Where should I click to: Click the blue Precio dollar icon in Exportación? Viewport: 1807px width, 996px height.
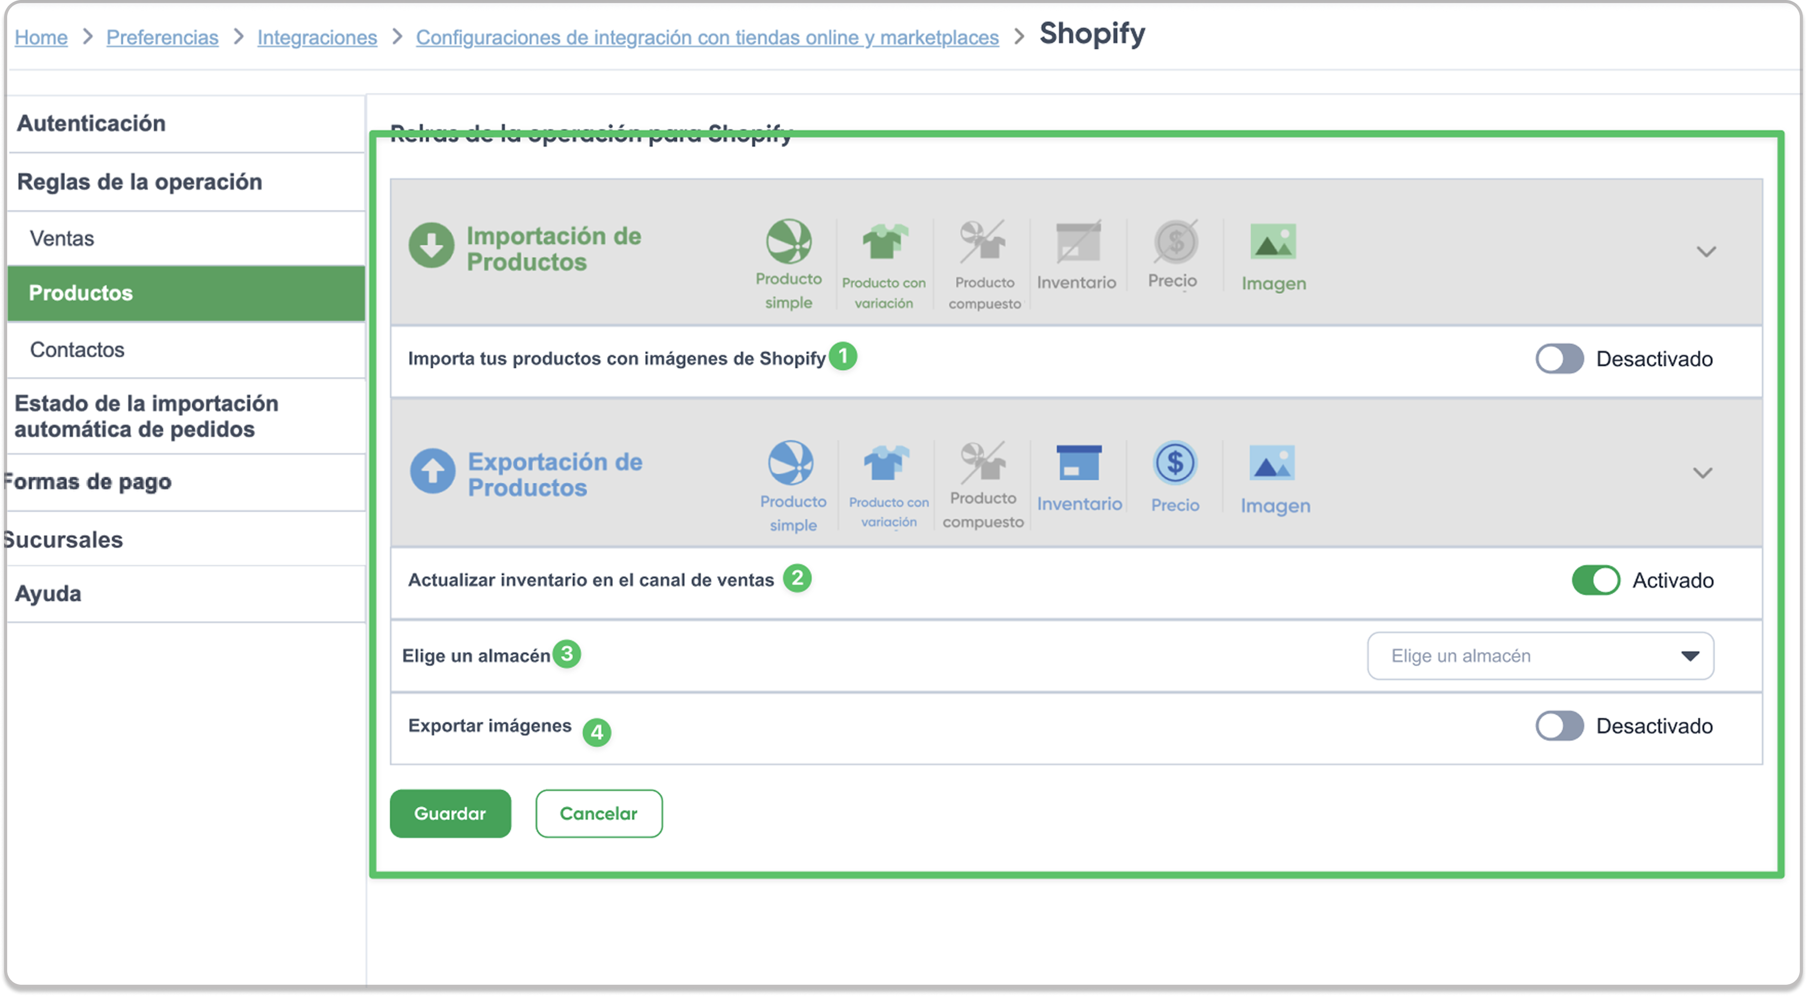click(x=1175, y=463)
